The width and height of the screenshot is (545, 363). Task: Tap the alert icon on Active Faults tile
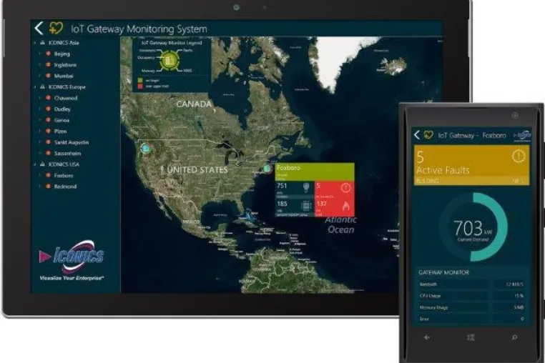[518, 156]
